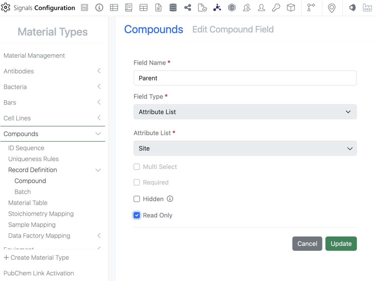Click the Edit Compound Field heading text
Viewport: 377px width, 281px height.
(x=233, y=29)
